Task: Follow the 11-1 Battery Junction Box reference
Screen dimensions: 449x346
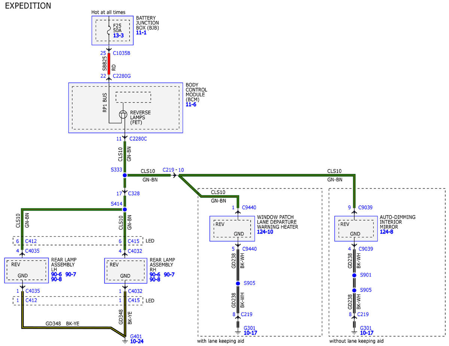Action: tap(141, 33)
